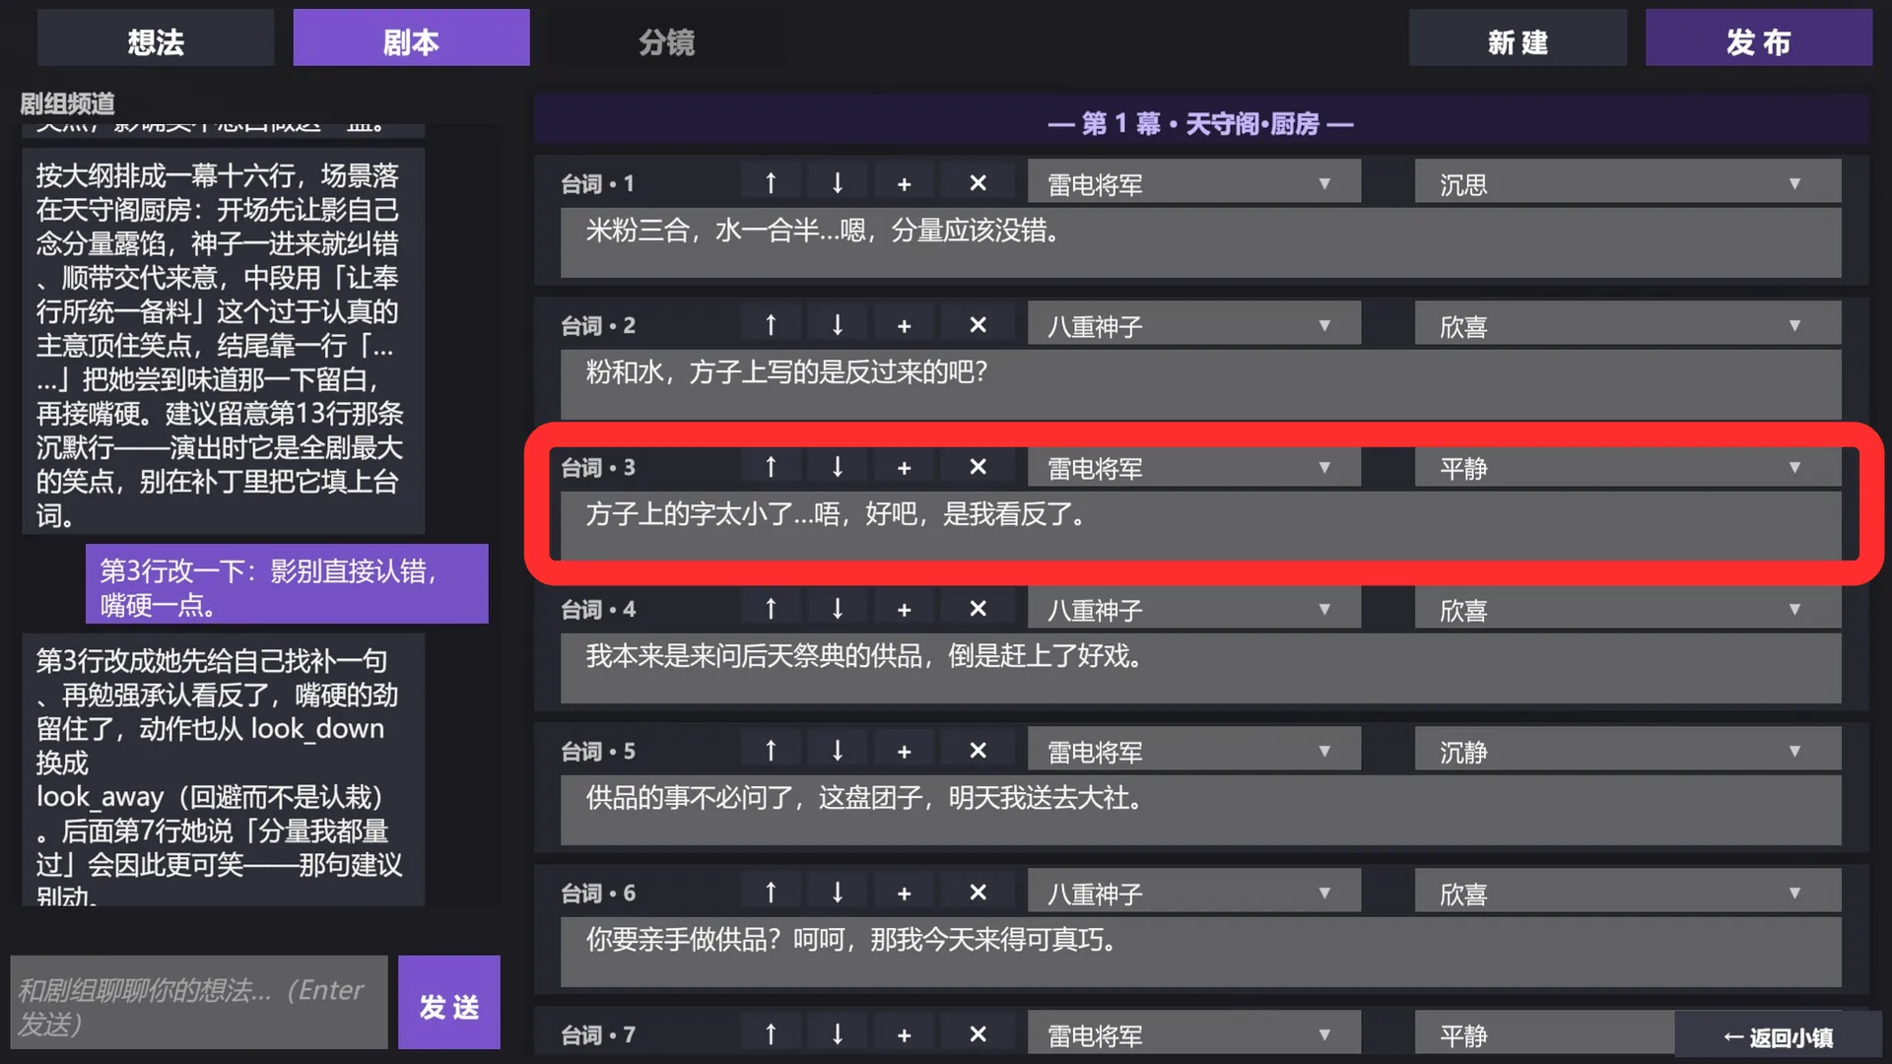Switch to the 想法 tab
The height and width of the screenshot is (1064, 1892).
pyautogui.click(x=156, y=39)
